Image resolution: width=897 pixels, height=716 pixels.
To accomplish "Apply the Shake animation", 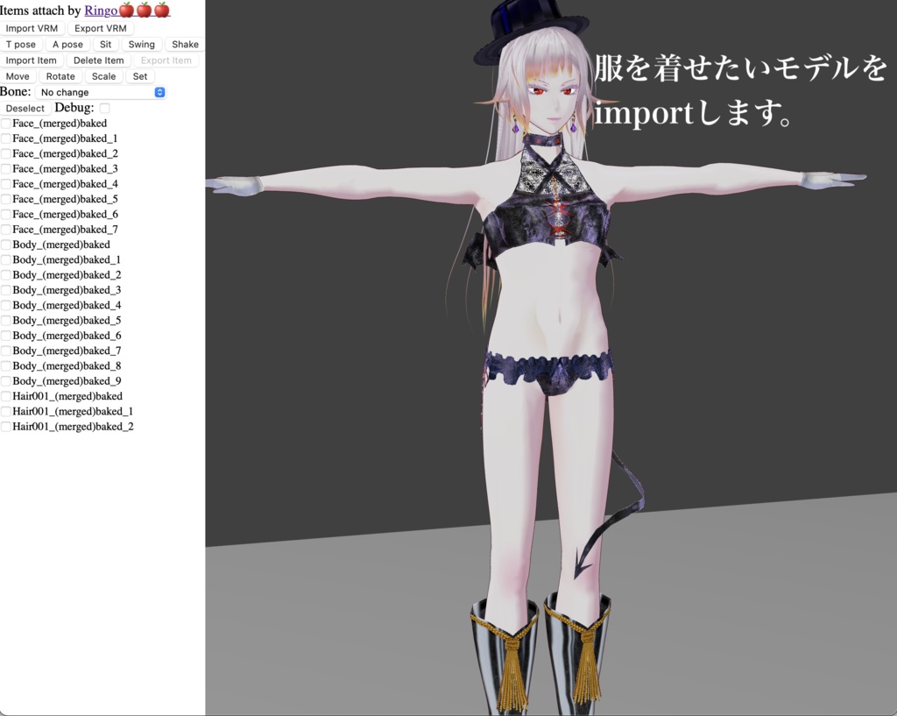I will click(x=184, y=44).
